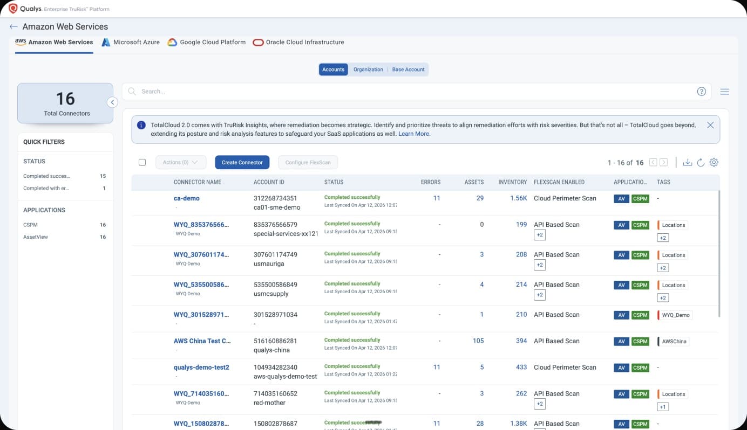This screenshot has height=430, width=747.
Task: Open the hamburger menu beside search
Action: 725,92
